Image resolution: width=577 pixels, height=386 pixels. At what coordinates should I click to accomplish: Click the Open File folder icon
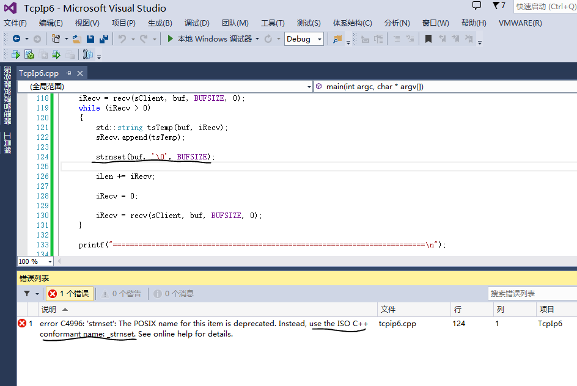click(x=77, y=39)
